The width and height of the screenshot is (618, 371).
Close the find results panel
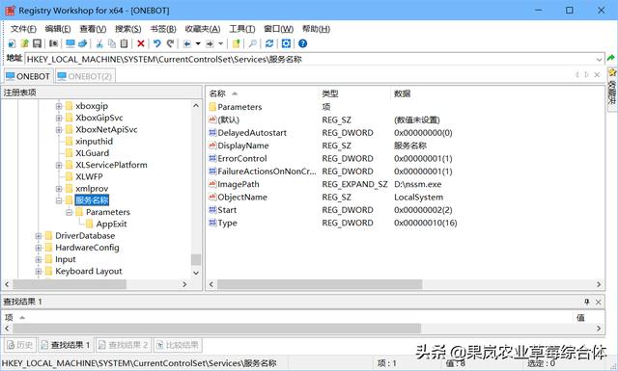coord(599,302)
